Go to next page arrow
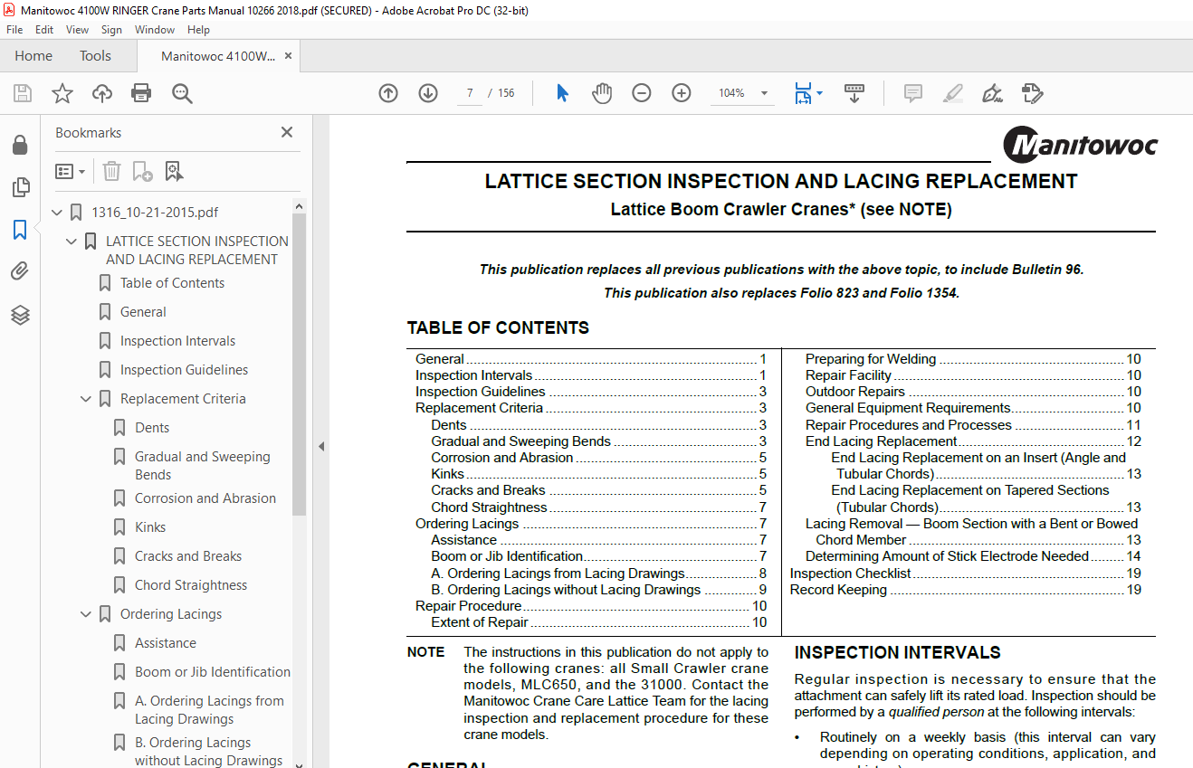1193x768 pixels. point(428,93)
